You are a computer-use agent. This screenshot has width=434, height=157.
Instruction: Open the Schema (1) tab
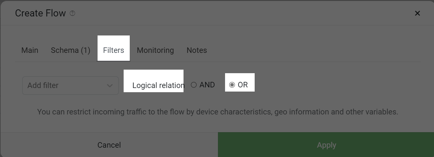71,50
